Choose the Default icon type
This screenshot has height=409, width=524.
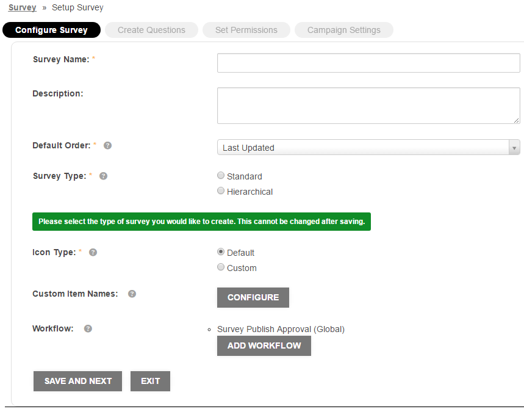click(x=221, y=252)
